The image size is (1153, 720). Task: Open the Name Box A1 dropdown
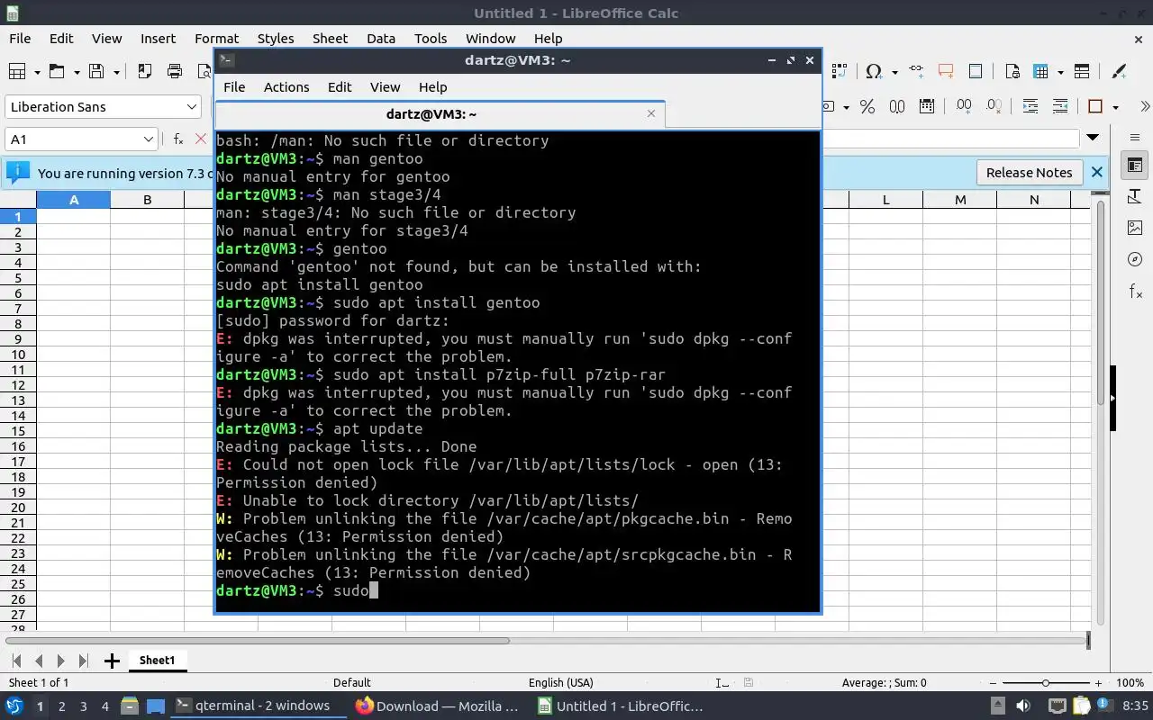pyautogui.click(x=149, y=139)
